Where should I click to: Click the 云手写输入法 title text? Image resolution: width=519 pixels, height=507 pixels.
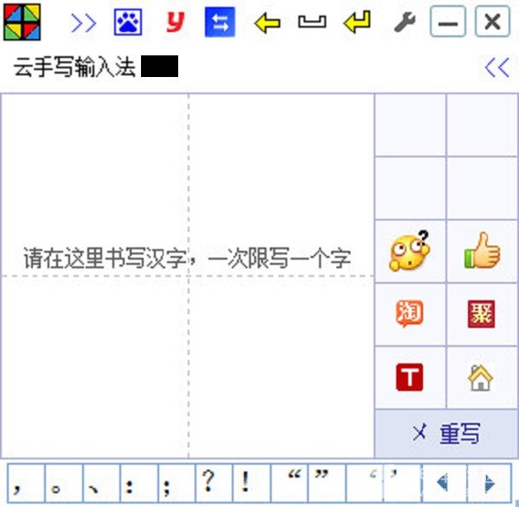point(74,67)
